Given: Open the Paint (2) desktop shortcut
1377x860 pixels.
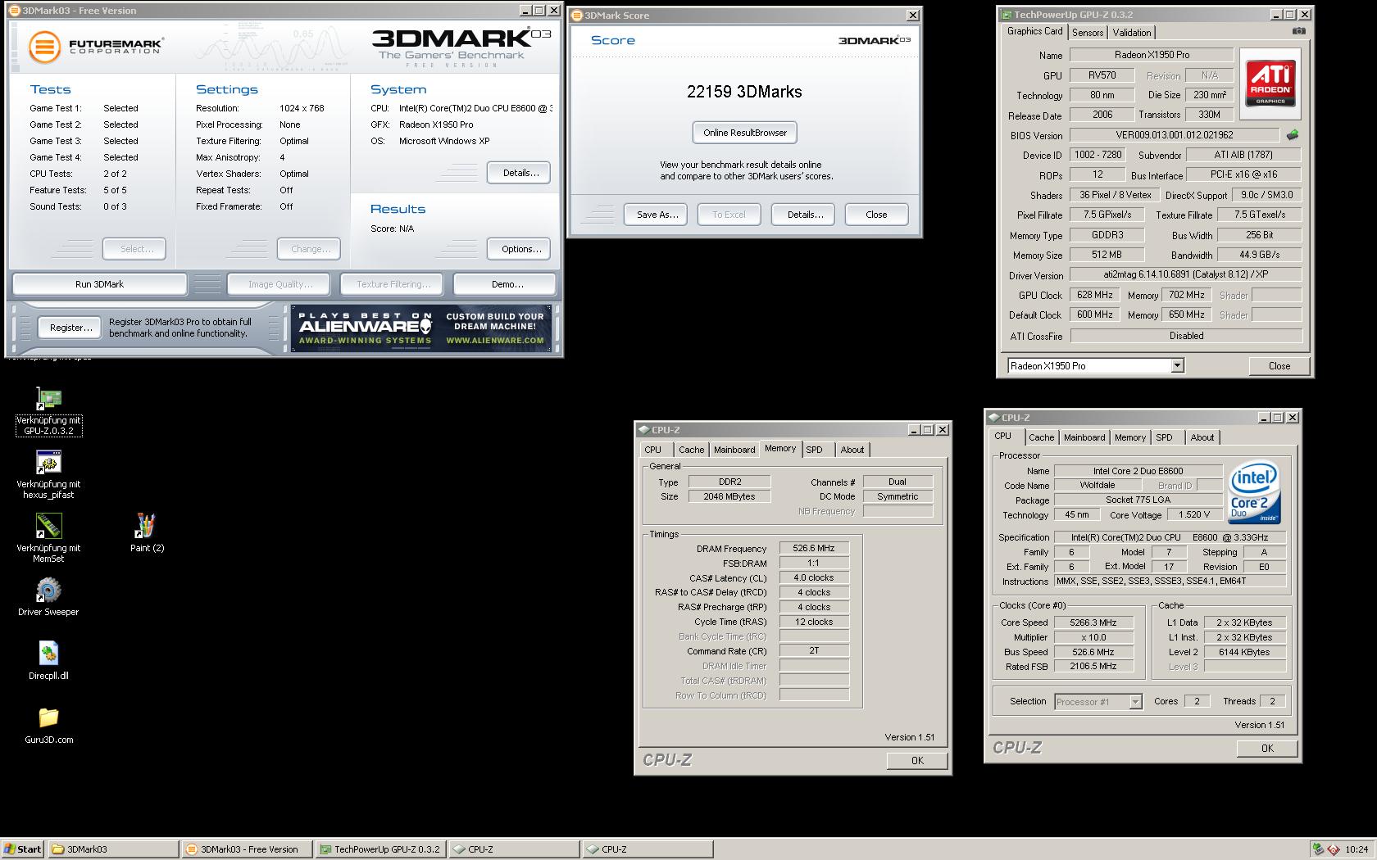Looking at the screenshot, I should pyautogui.click(x=147, y=533).
